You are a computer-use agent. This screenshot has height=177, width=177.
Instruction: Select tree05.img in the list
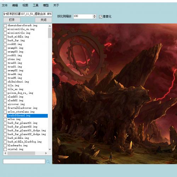pos(15,78)
